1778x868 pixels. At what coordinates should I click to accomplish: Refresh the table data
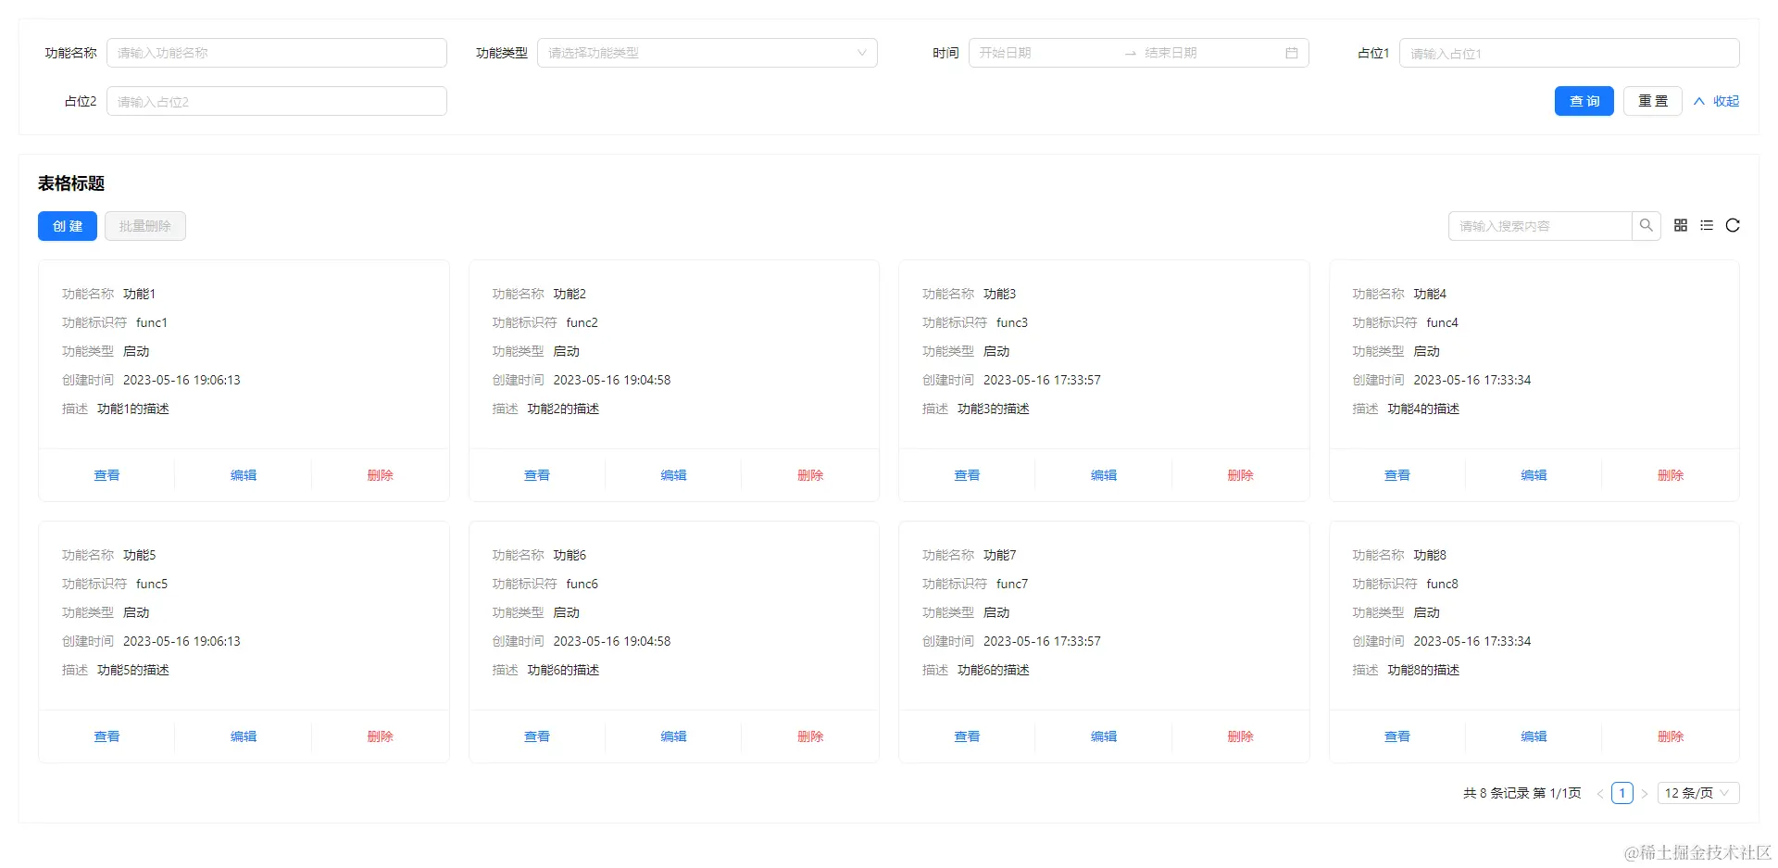[1733, 225]
